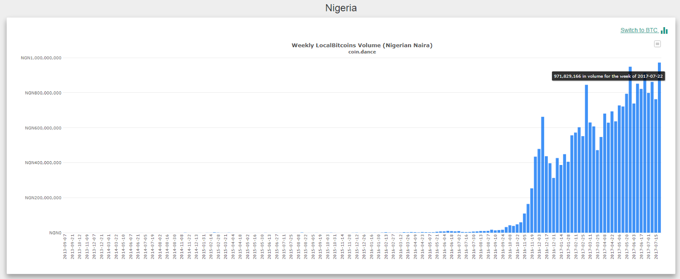
Task: Click the 2016-11-05 x-axis date label
Action: point(524,247)
